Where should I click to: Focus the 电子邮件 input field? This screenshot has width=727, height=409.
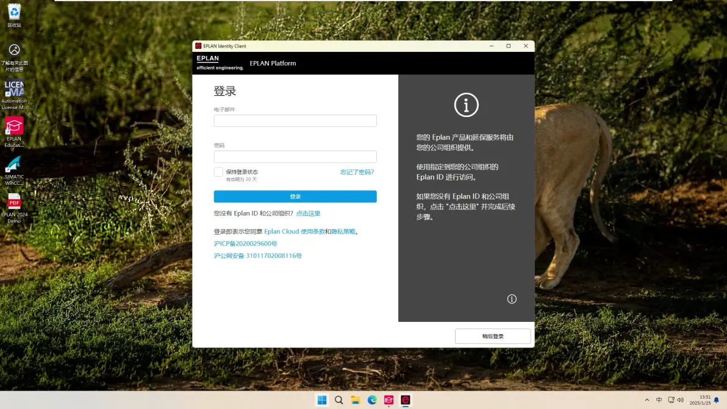click(295, 121)
